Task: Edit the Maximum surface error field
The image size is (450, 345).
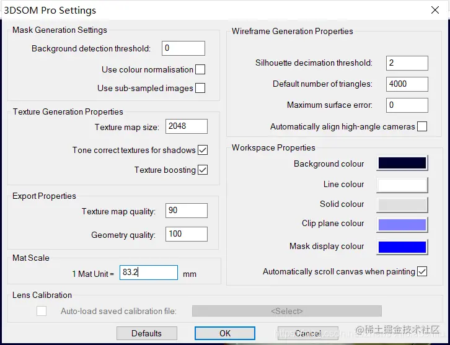Action: point(407,105)
